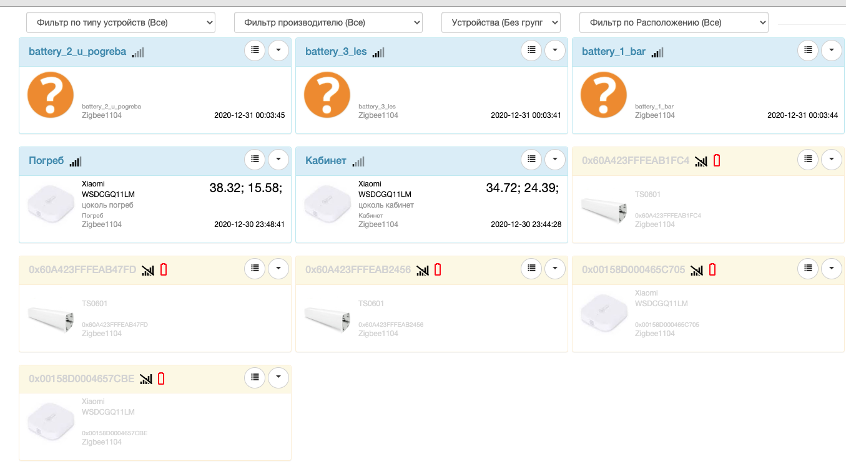The height and width of the screenshot is (472, 846).
Task: Open the battery_3_les device title
Action: click(x=336, y=52)
